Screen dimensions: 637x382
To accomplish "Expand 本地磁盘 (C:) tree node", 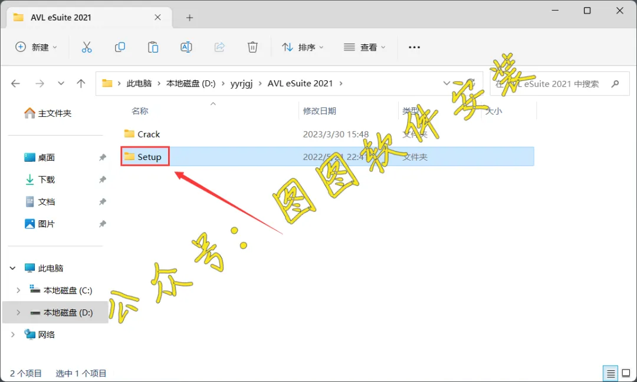I will 18,290.
